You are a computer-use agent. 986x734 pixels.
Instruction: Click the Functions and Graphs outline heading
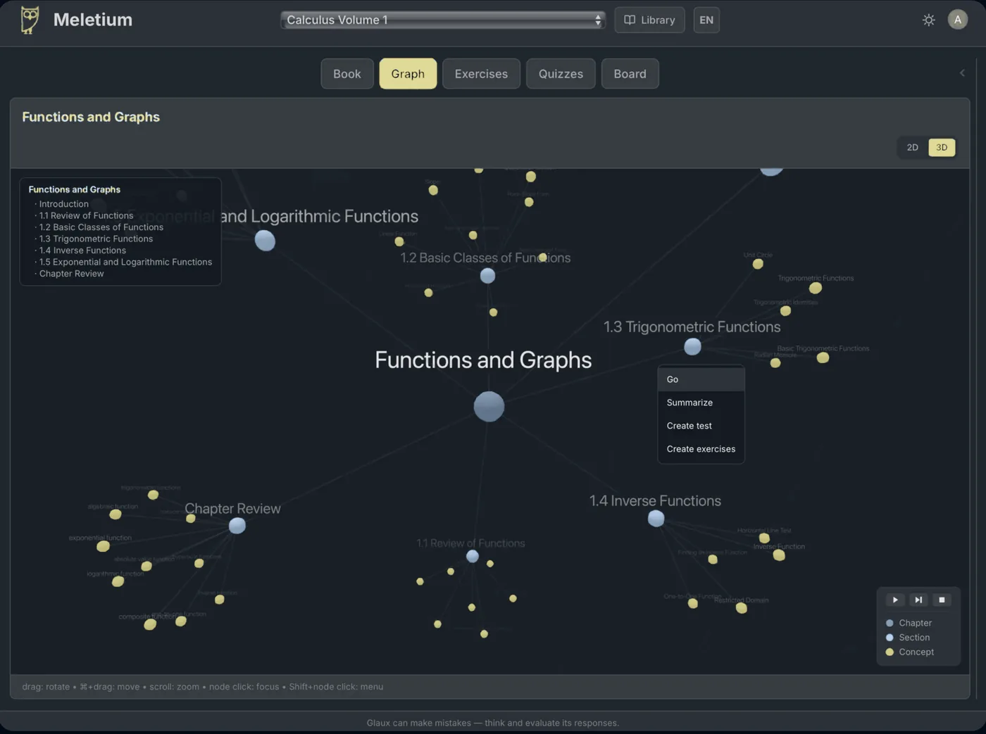coord(74,189)
